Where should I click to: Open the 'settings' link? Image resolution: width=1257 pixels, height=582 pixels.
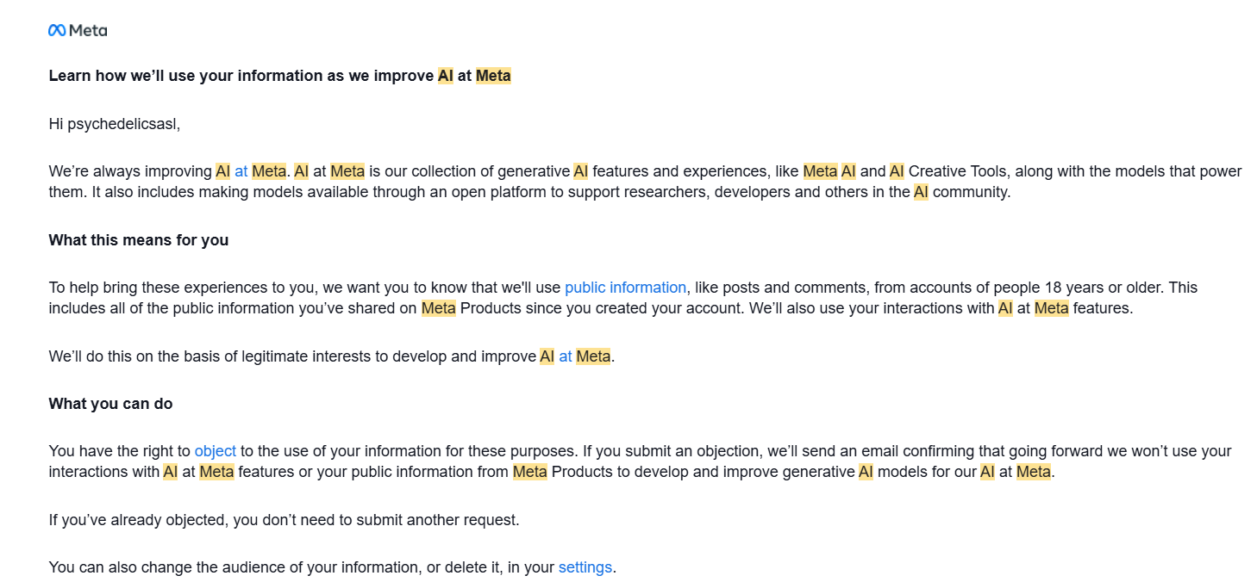(585, 567)
